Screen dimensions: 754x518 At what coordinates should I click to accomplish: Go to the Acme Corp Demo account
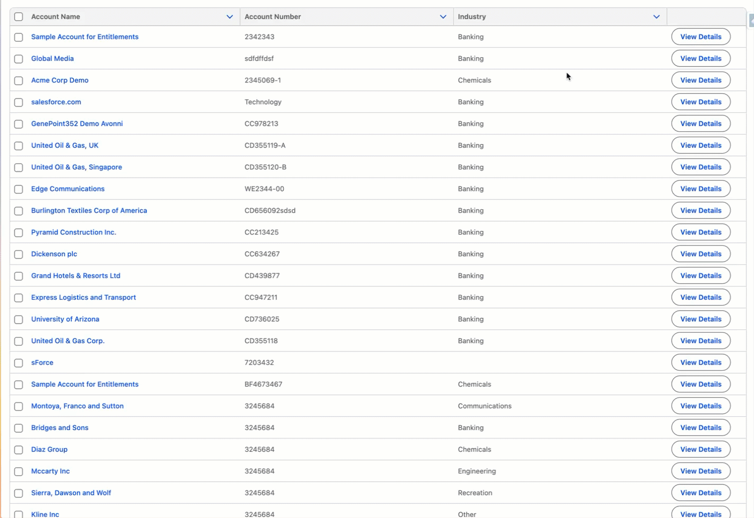(x=60, y=81)
